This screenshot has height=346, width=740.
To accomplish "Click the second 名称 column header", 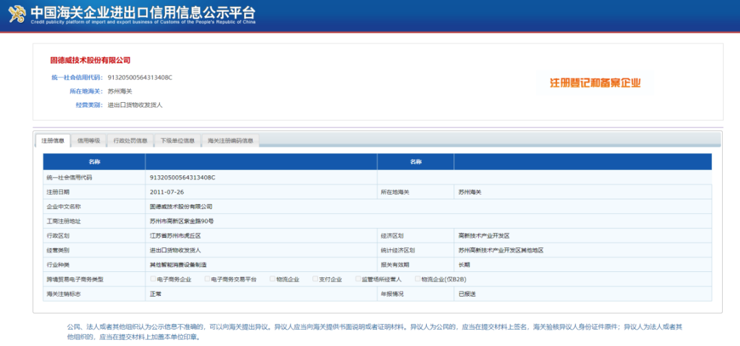I will tap(415, 162).
